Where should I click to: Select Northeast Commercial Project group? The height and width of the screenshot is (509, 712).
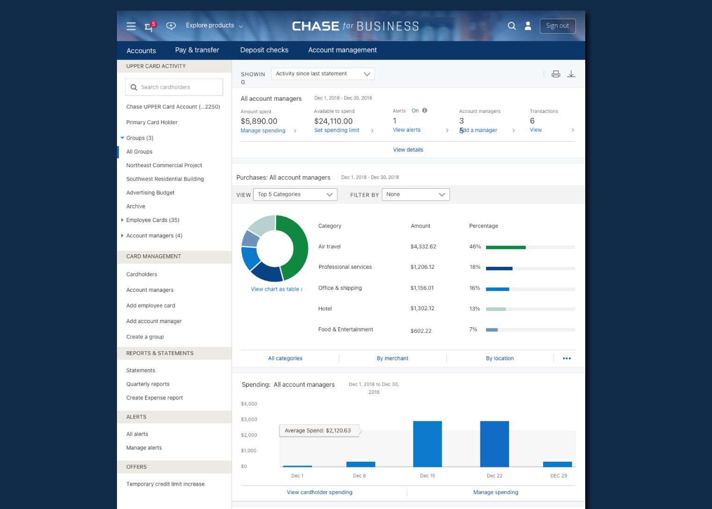pyautogui.click(x=164, y=165)
